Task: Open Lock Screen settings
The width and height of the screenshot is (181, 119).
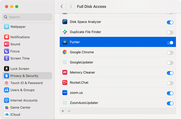Action: 27,69
